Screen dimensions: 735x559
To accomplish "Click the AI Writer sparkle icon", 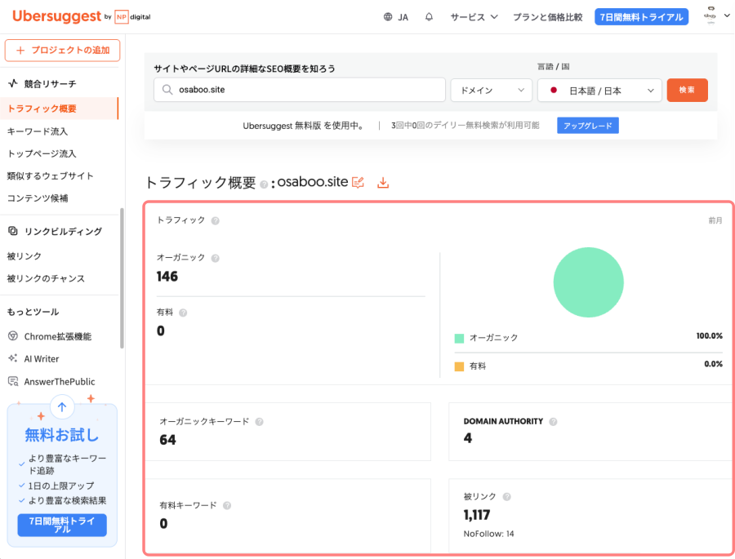I will (12, 358).
